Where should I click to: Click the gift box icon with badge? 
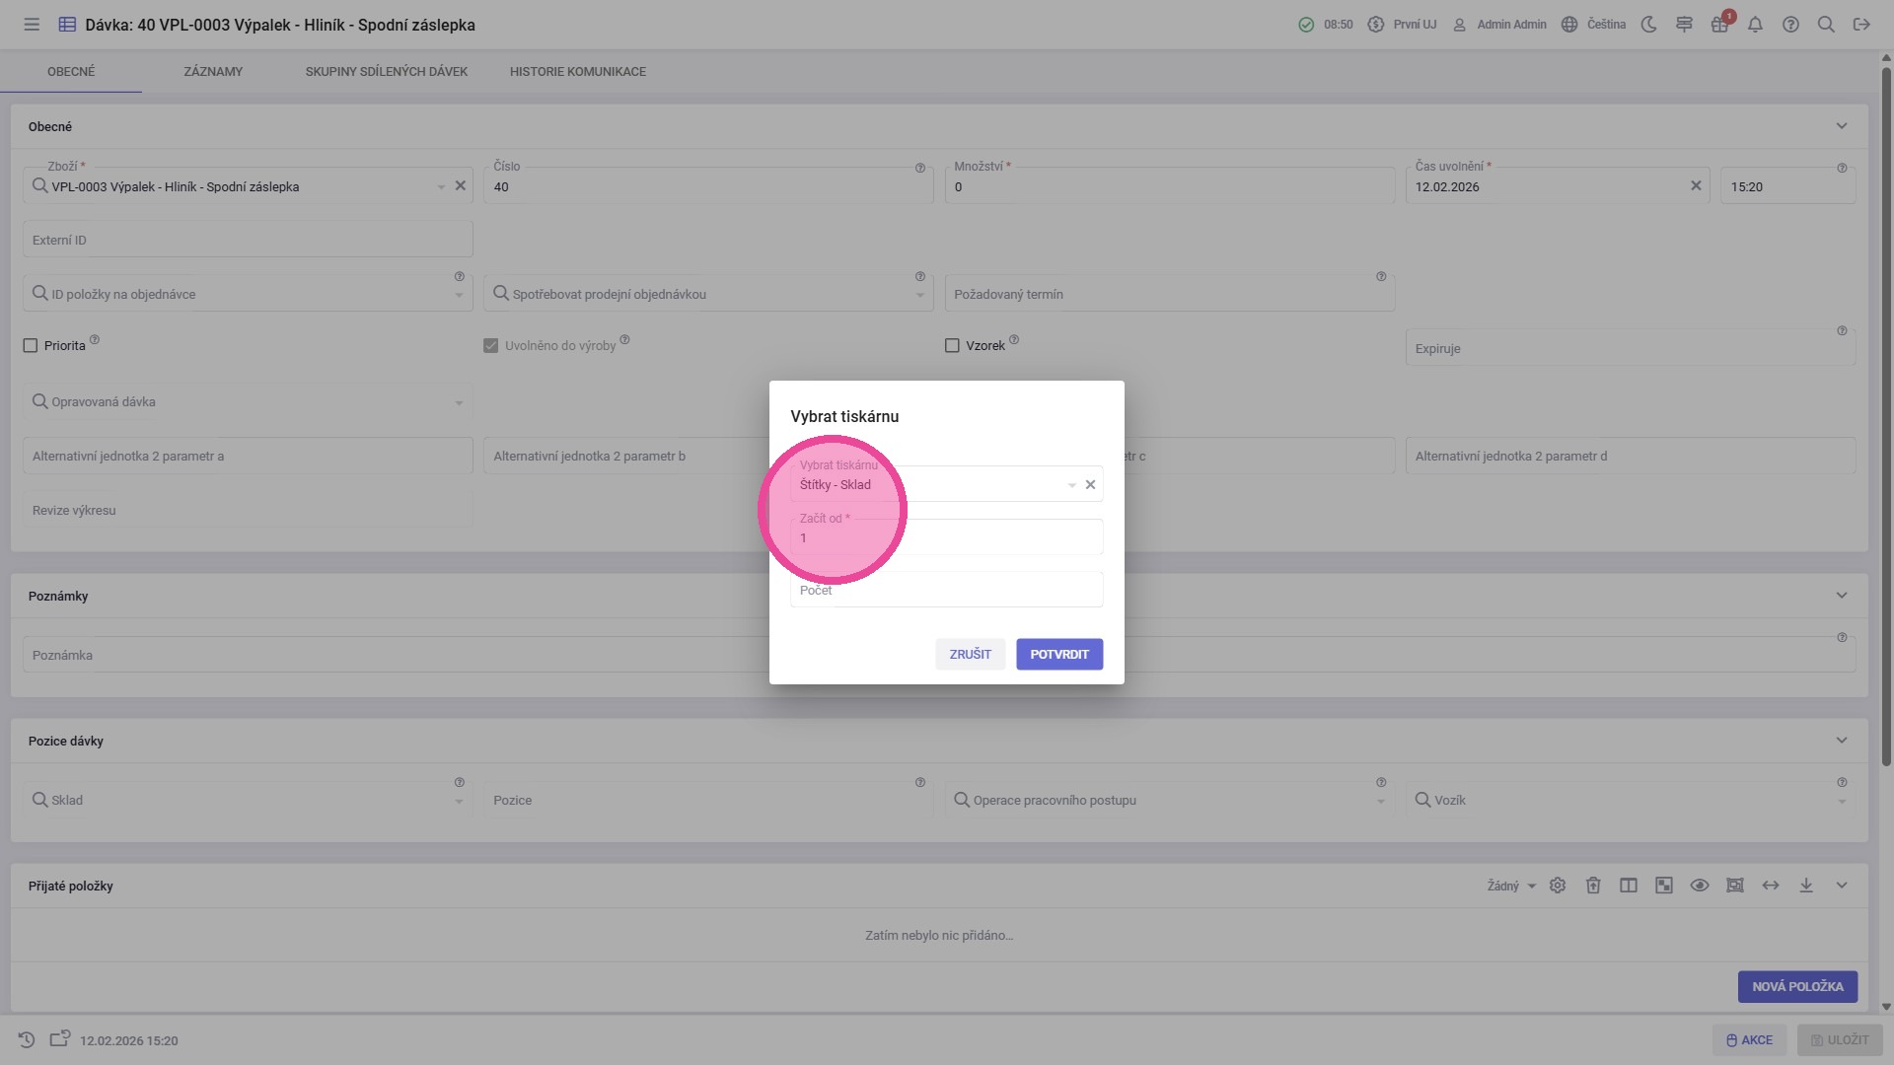point(1719,25)
